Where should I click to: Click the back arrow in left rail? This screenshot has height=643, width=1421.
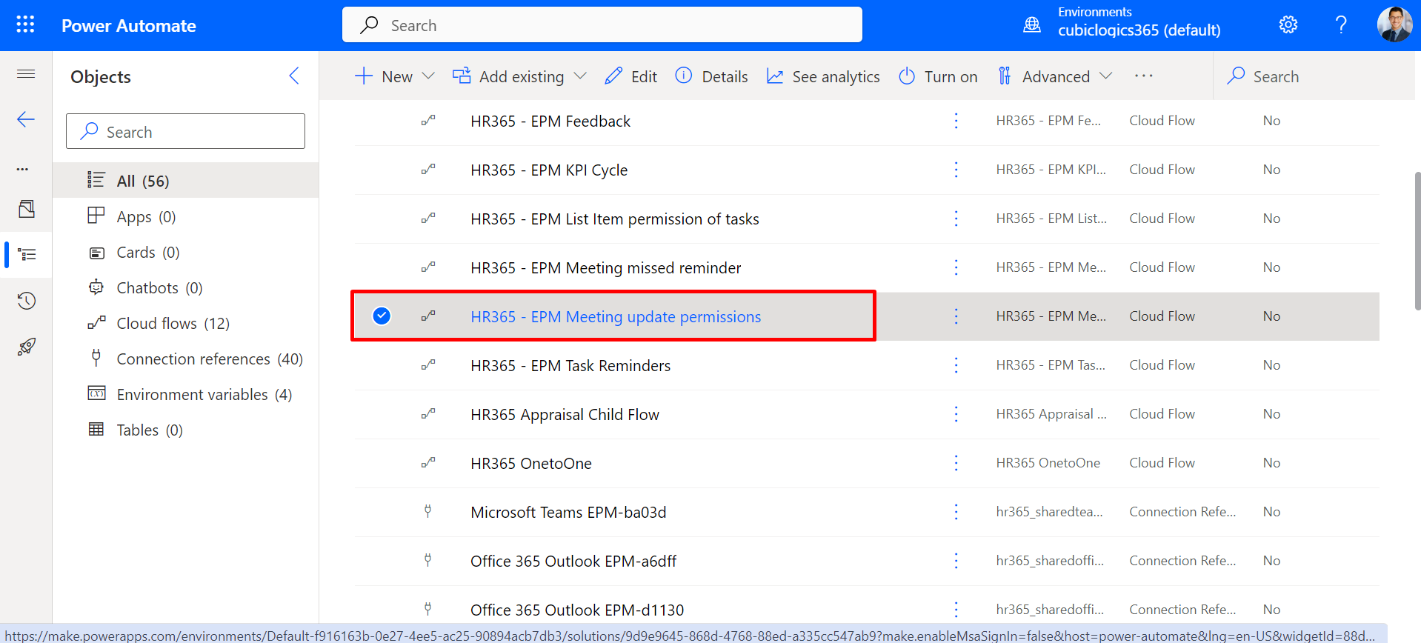[26, 119]
